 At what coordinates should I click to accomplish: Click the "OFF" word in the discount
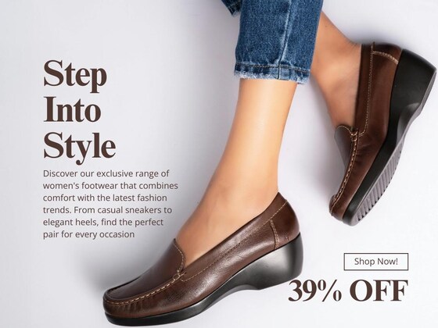pyautogui.click(x=379, y=291)
